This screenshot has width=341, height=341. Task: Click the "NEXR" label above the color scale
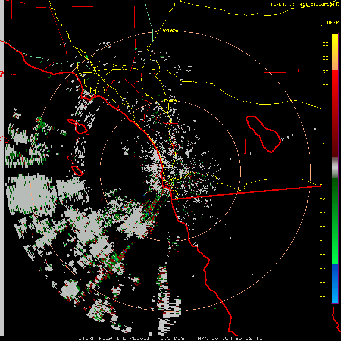tap(333, 23)
